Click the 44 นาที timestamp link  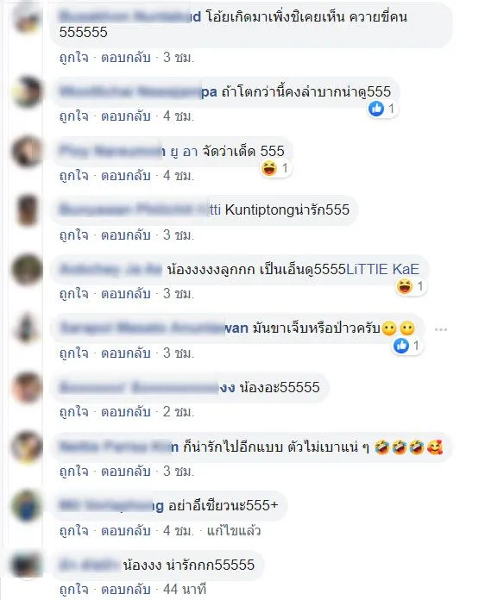(185, 590)
